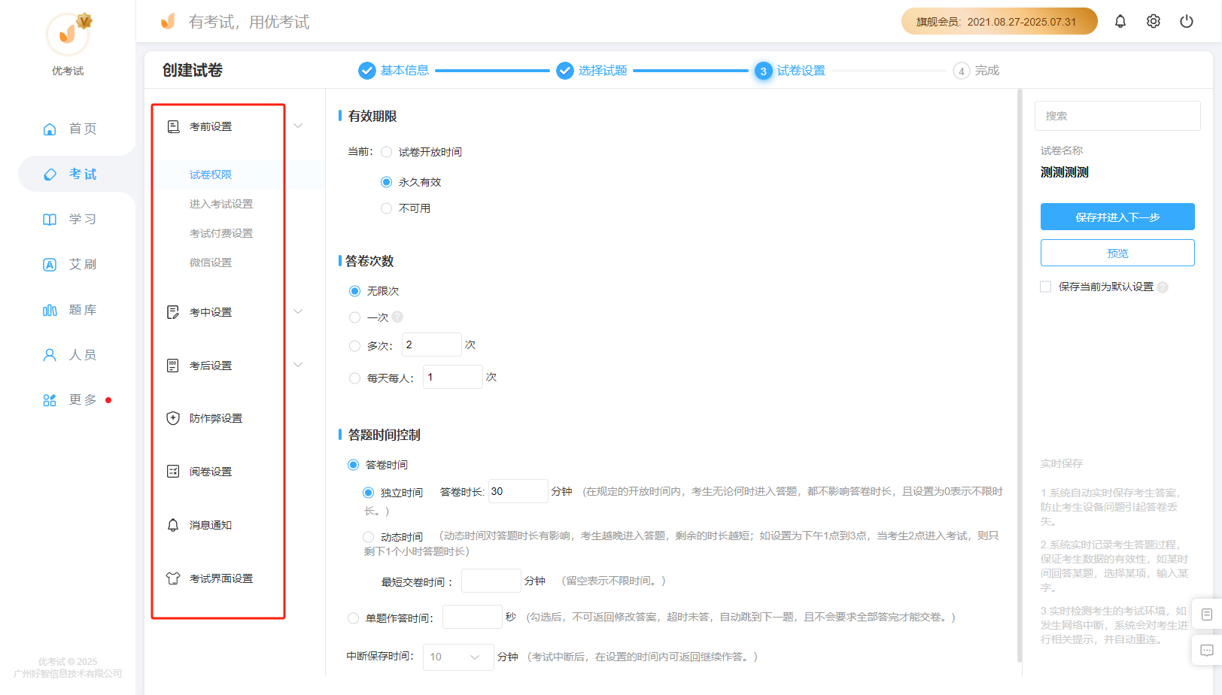Click the grid icon beside 更多
Screen dimensions: 1222x695
pos(50,400)
